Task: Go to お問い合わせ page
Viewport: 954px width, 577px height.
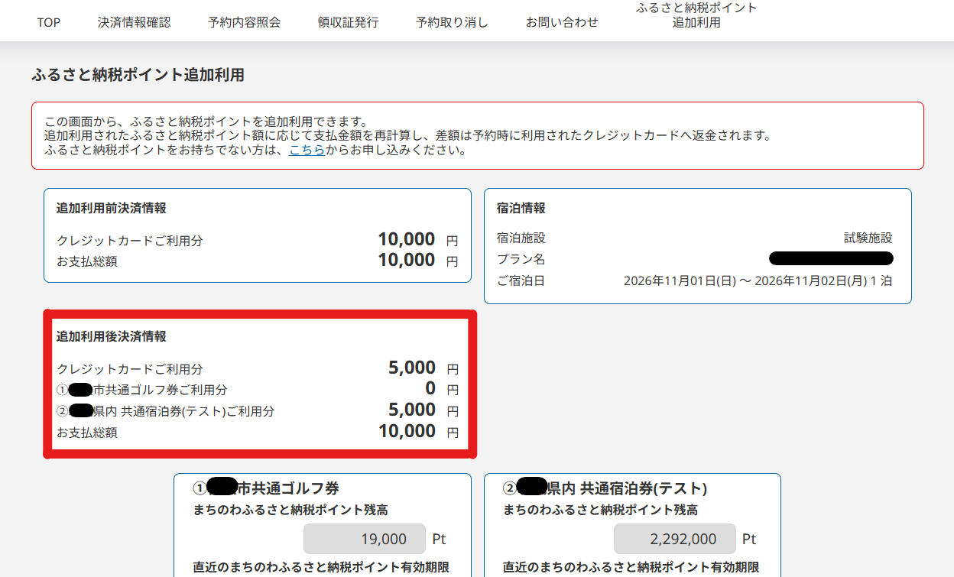Action: coord(562,22)
